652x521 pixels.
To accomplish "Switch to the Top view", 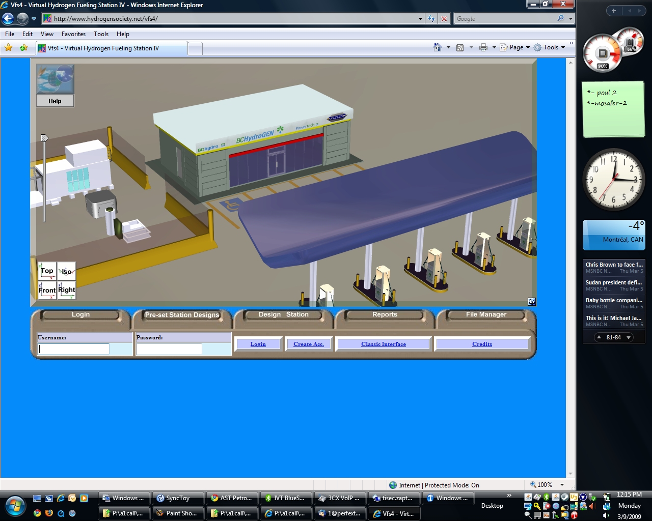I will click(47, 271).
